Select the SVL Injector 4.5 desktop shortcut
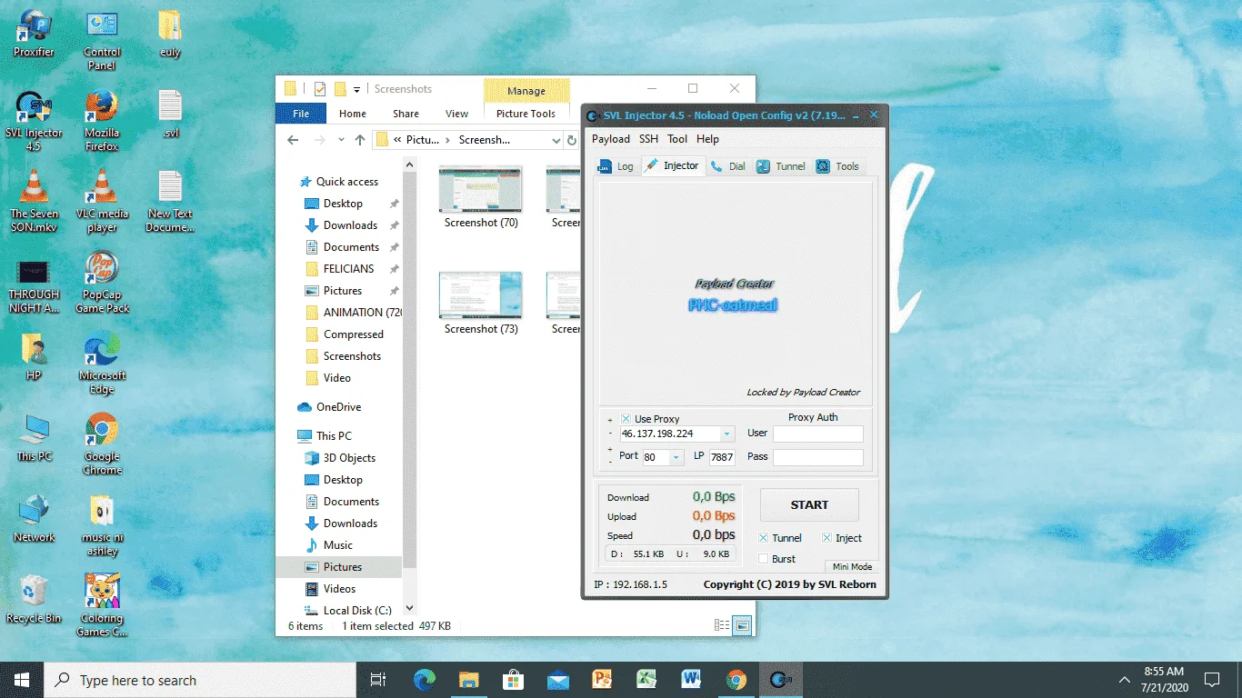This screenshot has width=1242, height=698. click(34, 120)
